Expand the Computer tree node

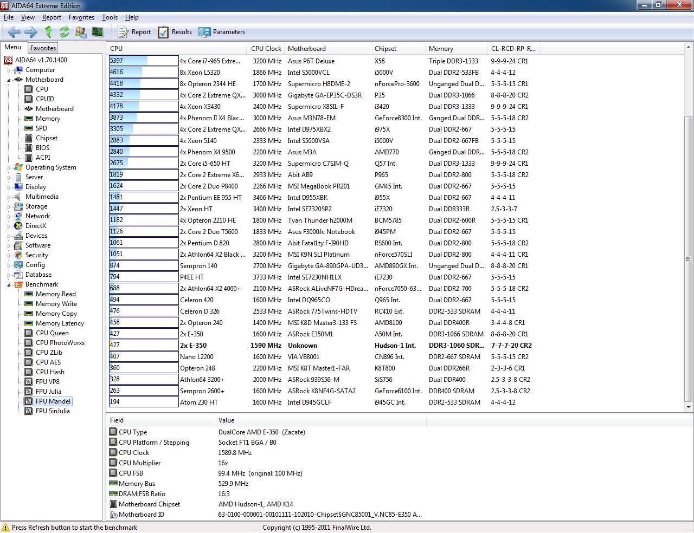tap(9, 70)
